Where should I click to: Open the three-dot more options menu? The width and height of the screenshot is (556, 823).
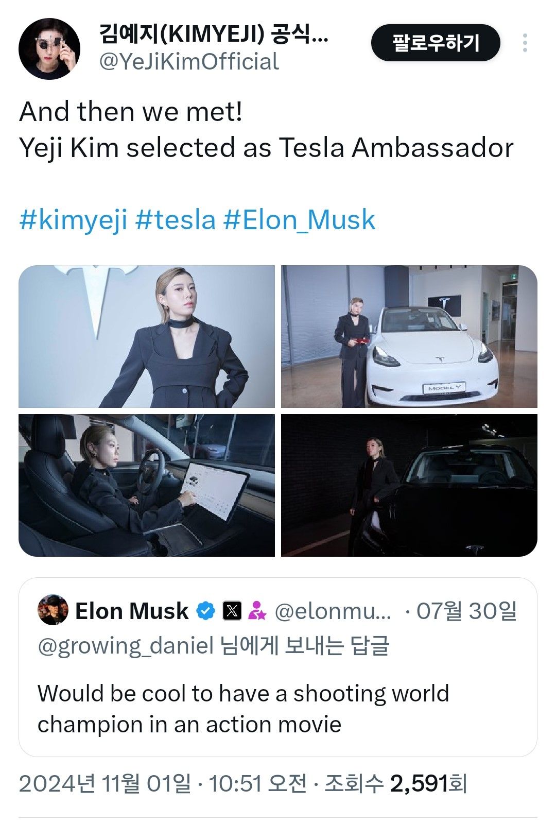pos(525,43)
